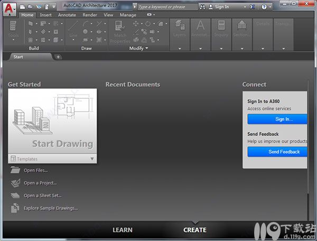The image size is (317, 241).
Task: Expand the Help dropdown arrow
Action: pyautogui.click(x=270, y=7)
